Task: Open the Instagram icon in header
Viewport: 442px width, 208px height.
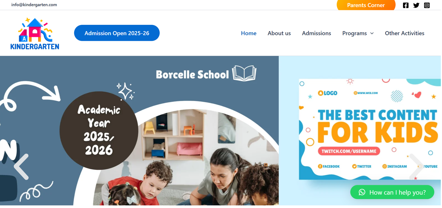Action: [x=427, y=5]
